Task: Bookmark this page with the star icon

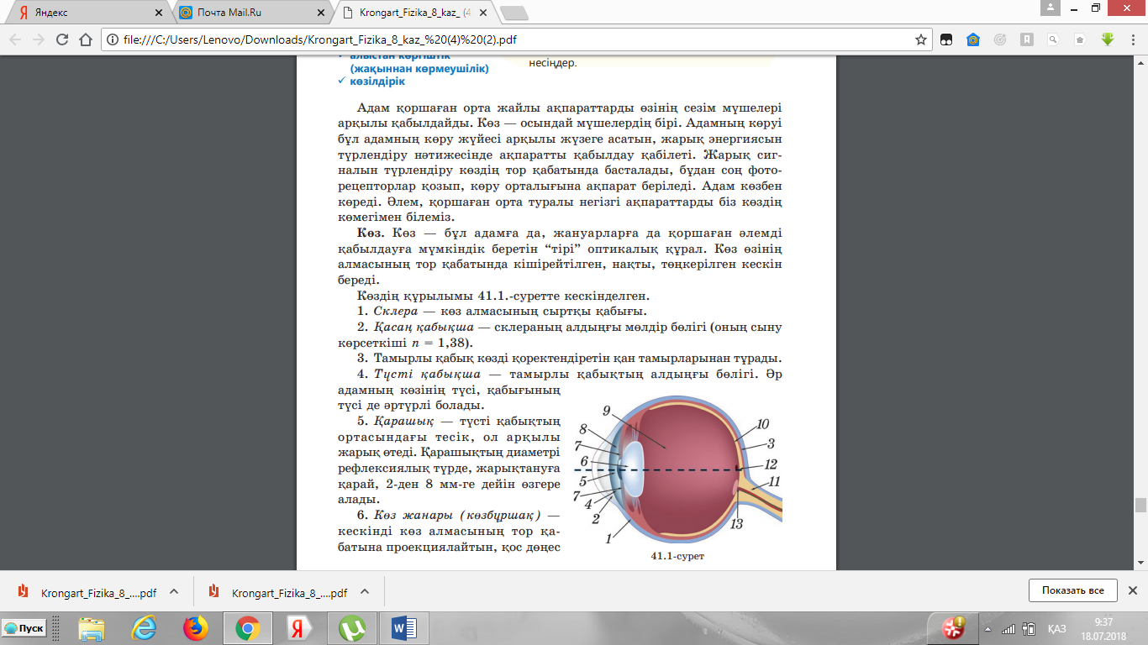Action: coord(921,39)
